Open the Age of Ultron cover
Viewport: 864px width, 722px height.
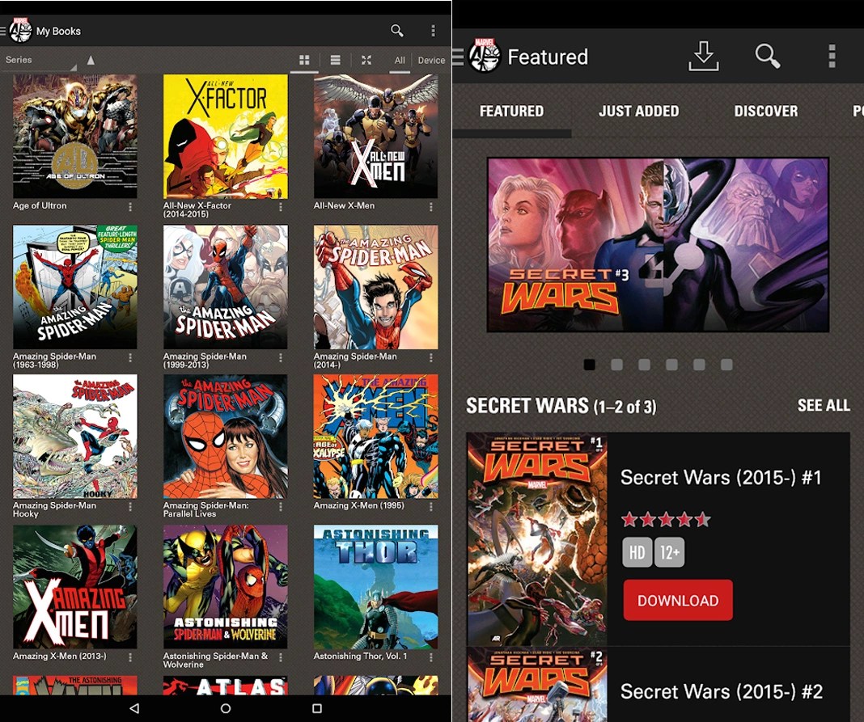pos(75,137)
